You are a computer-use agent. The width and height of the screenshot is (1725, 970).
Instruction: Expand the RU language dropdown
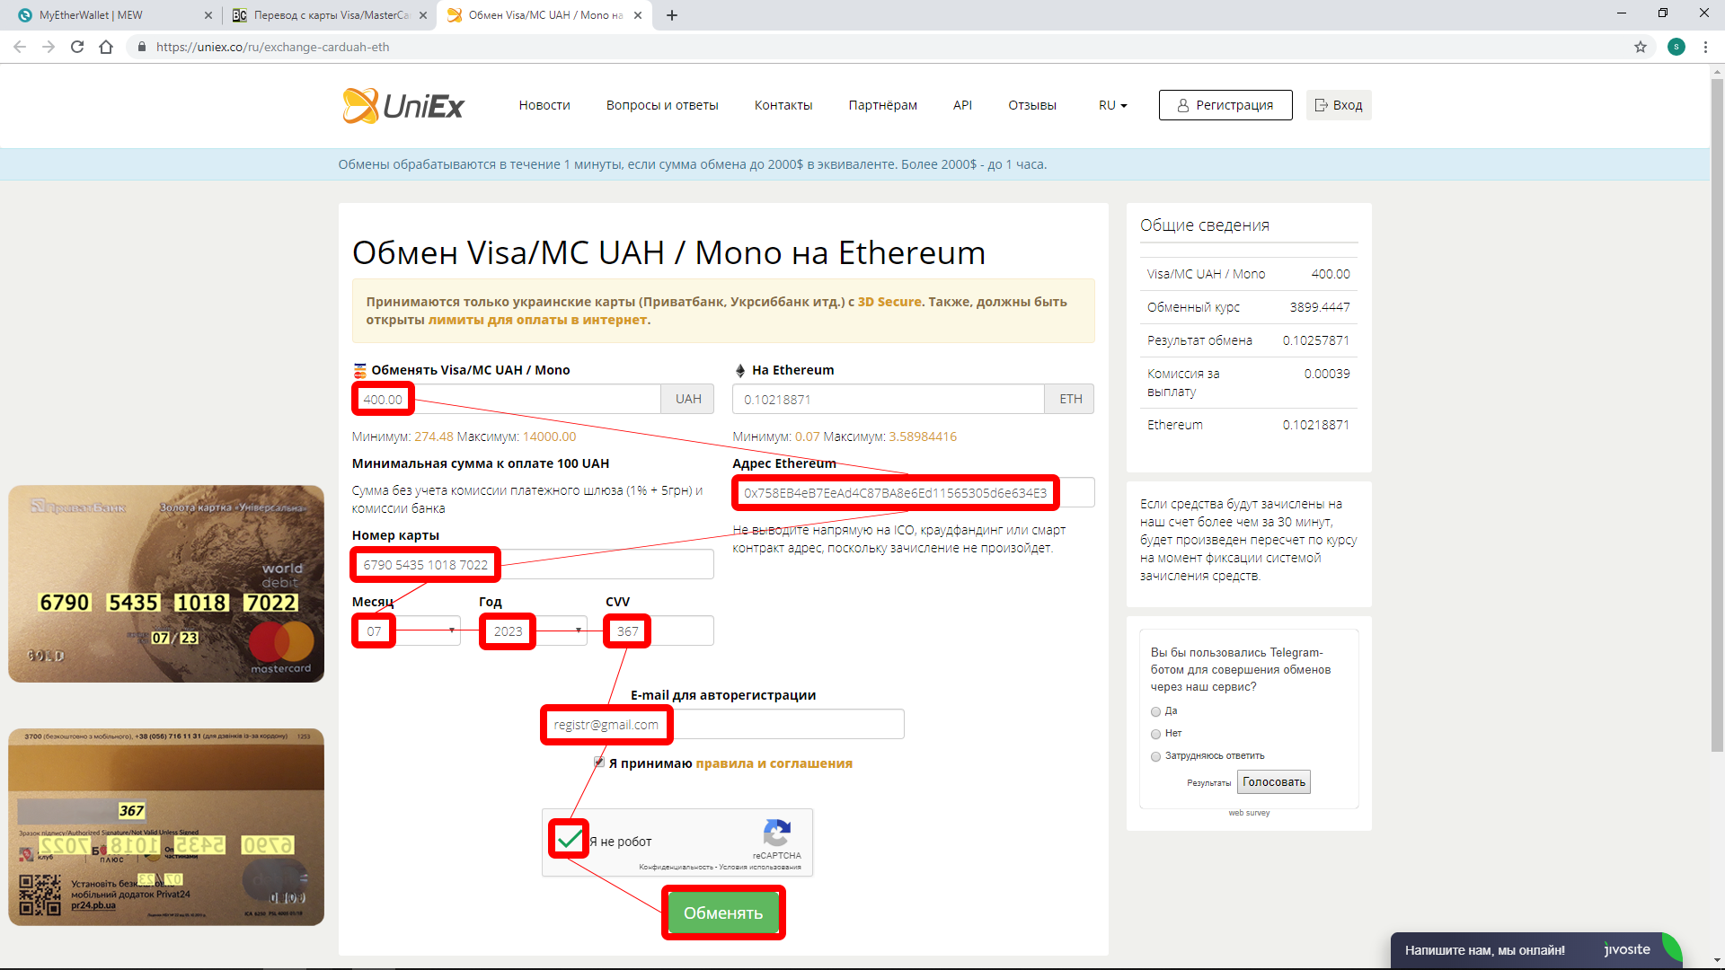1112,105
